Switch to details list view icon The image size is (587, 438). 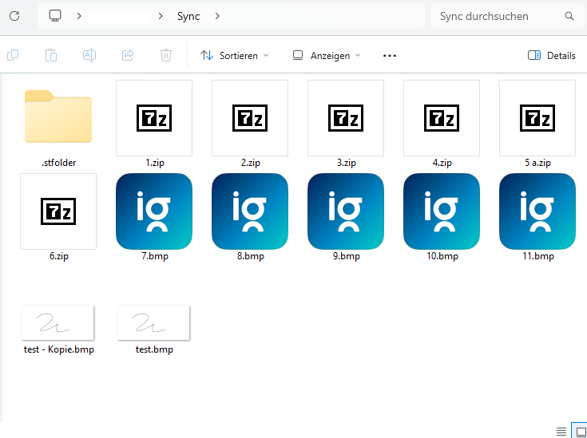[561, 432]
